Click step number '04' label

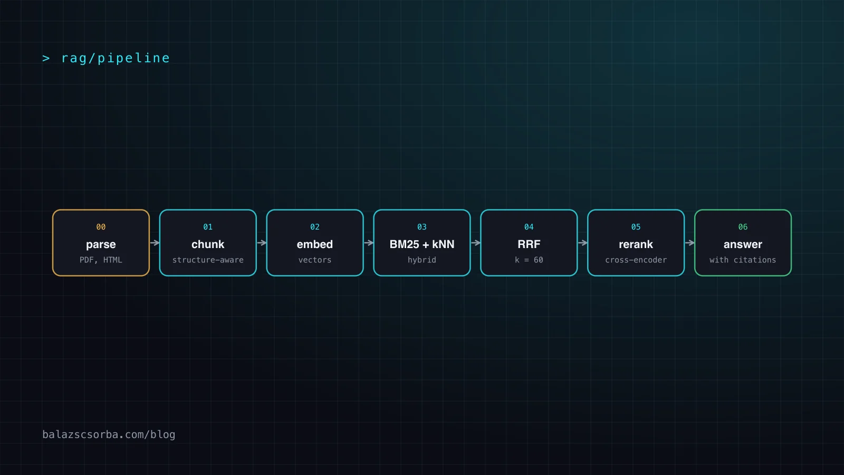coord(529,227)
